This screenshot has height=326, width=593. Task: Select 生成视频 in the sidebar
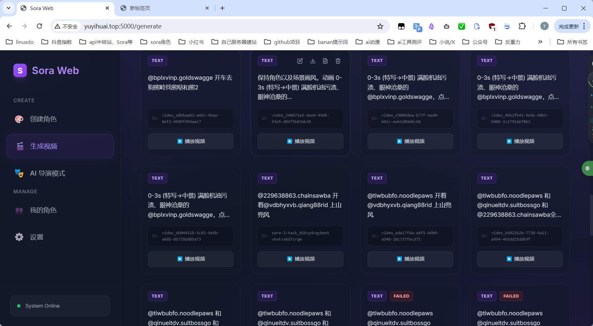[x=60, y=146]
